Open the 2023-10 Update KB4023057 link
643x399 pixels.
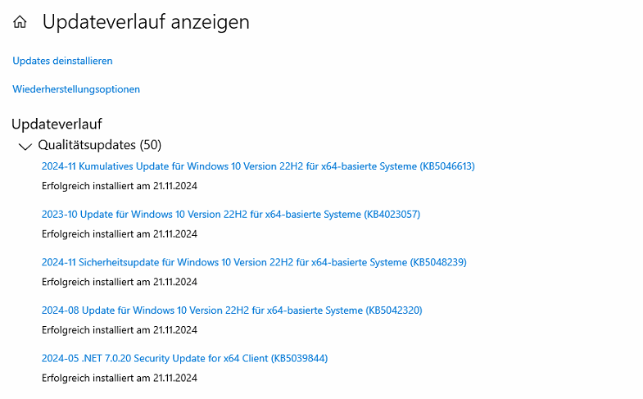click(231, 214)
